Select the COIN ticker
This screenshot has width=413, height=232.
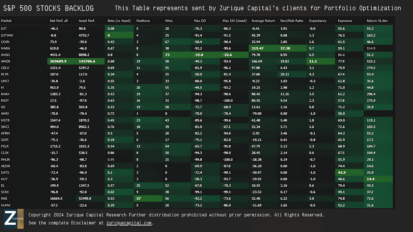click(x=5, y=42)
